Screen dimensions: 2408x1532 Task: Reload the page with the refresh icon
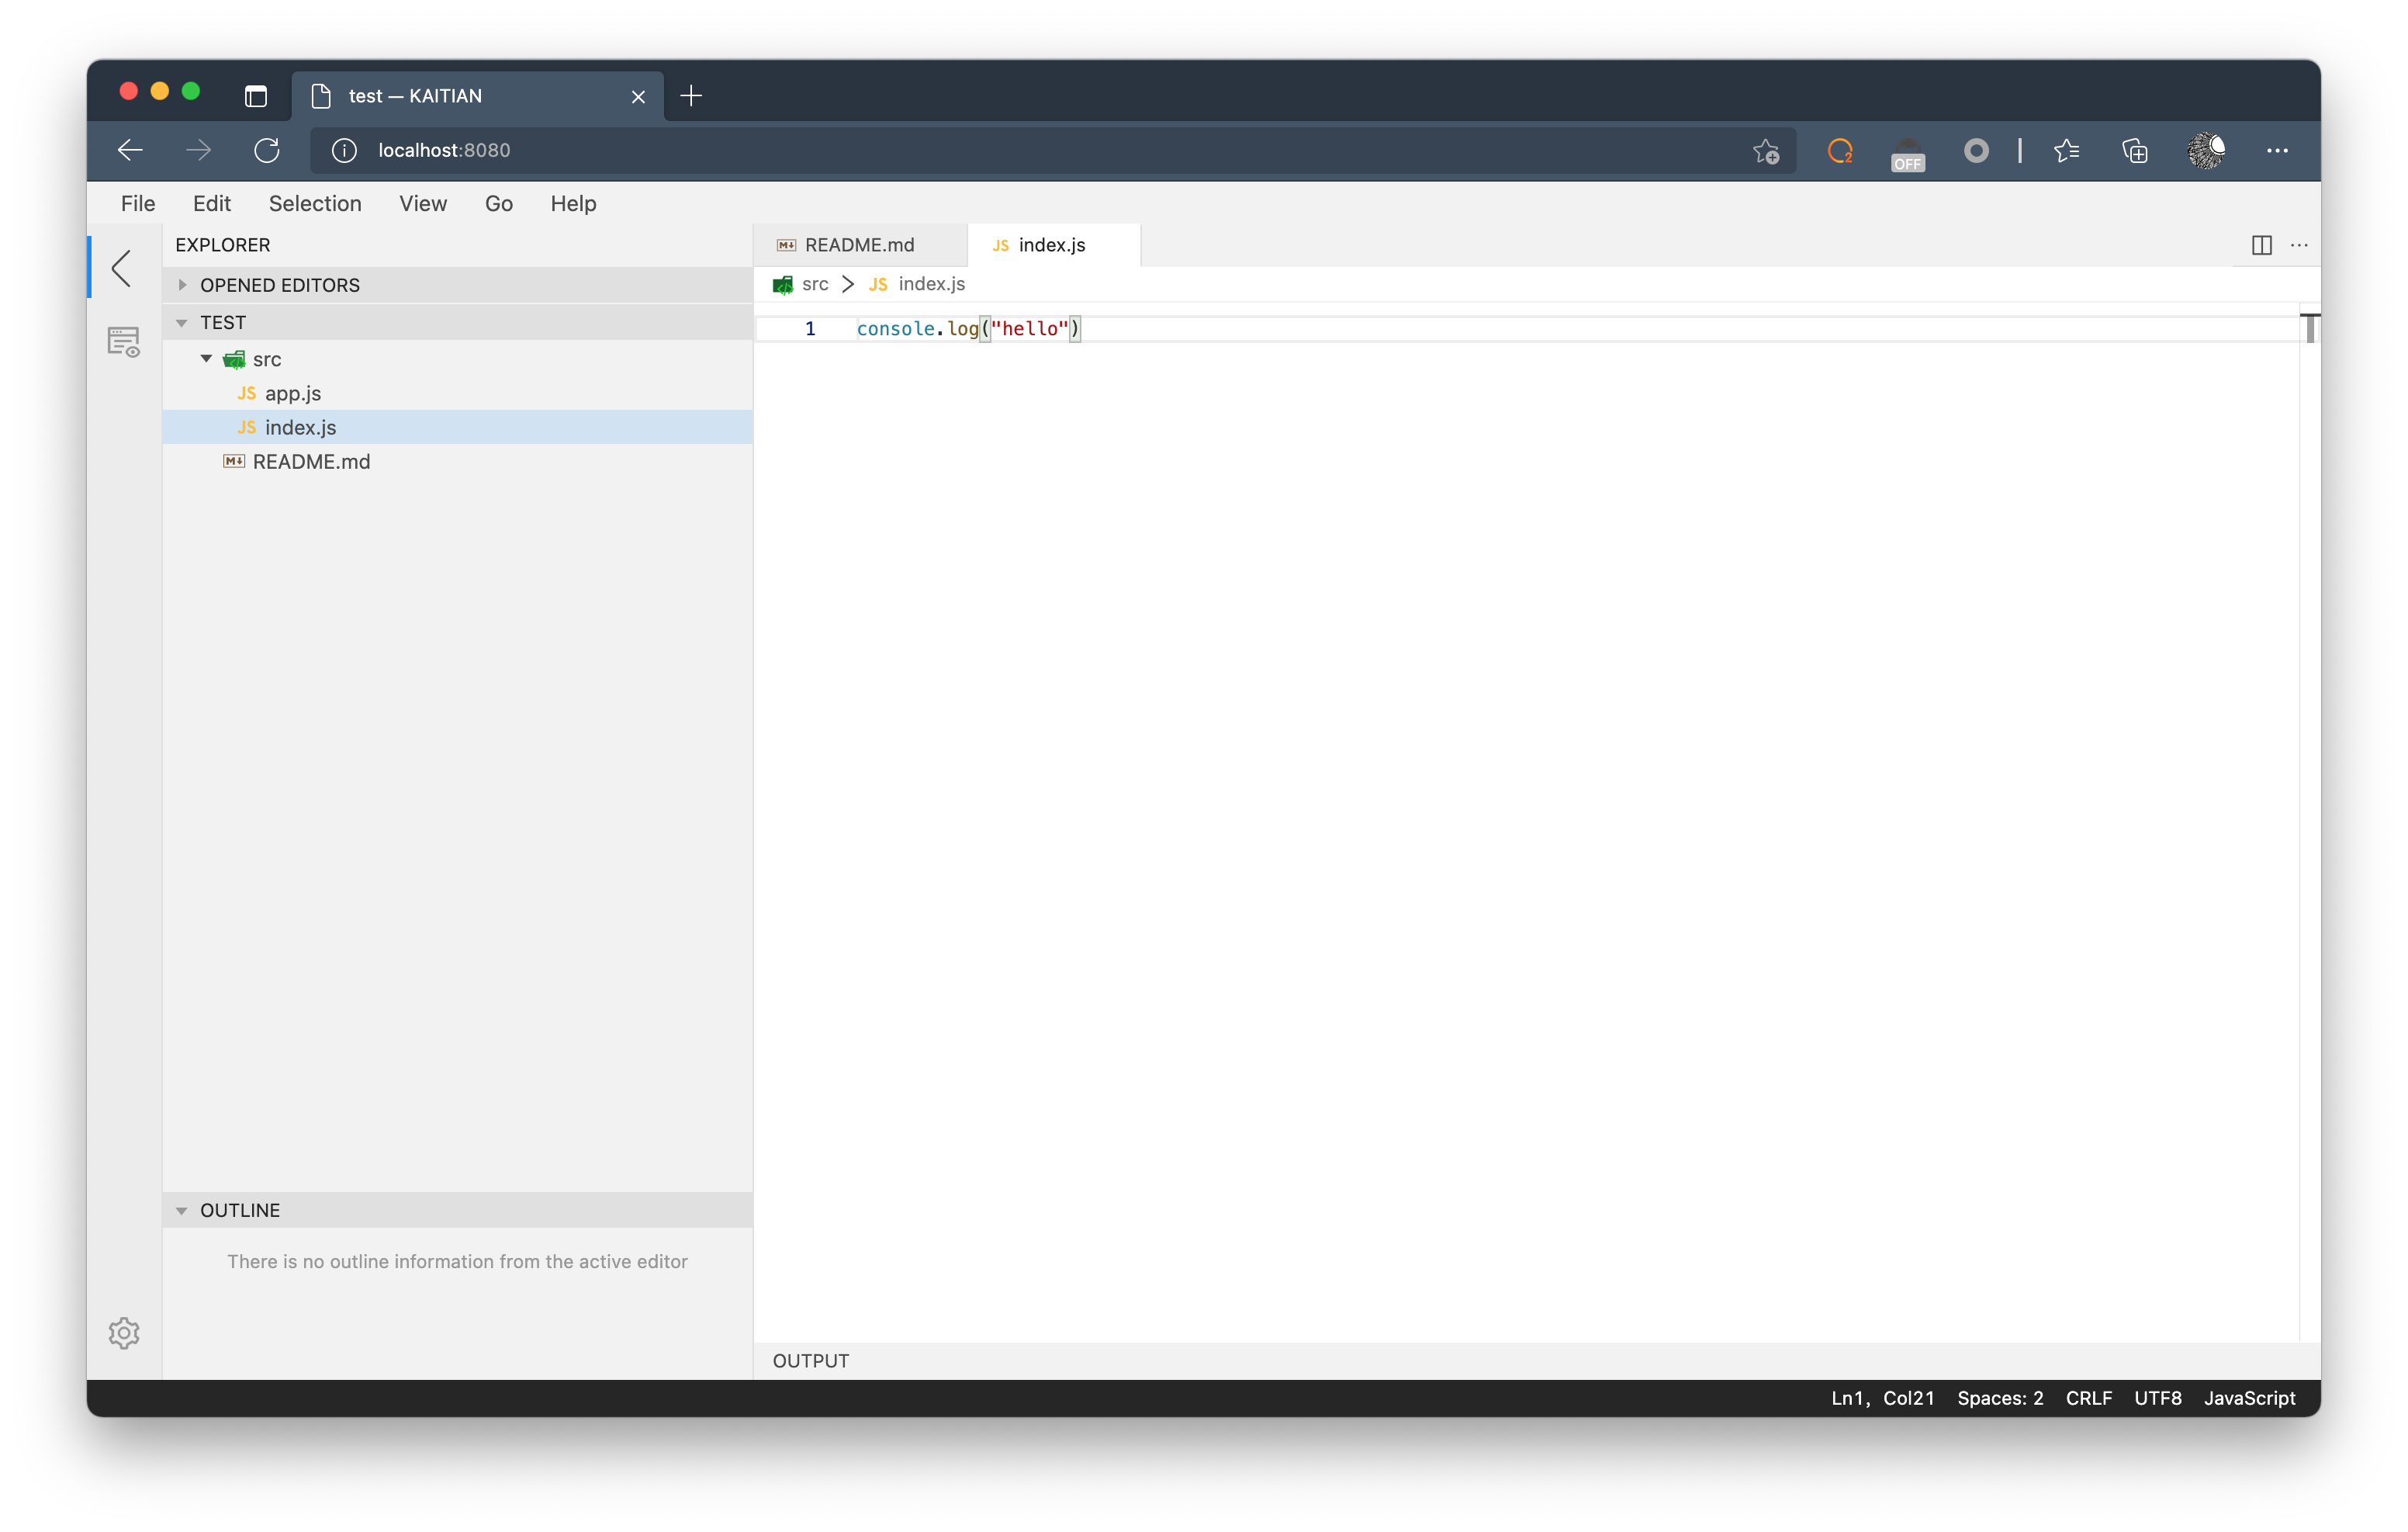coord(267,150)
